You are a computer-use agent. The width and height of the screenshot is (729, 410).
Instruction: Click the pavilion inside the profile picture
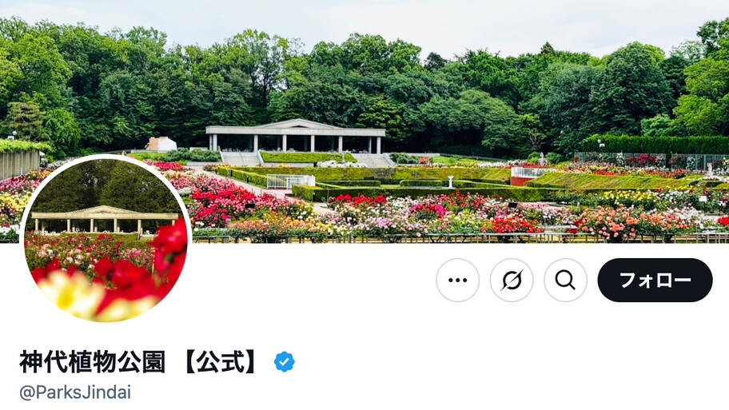pyautogui.click(x=104, y=218)
